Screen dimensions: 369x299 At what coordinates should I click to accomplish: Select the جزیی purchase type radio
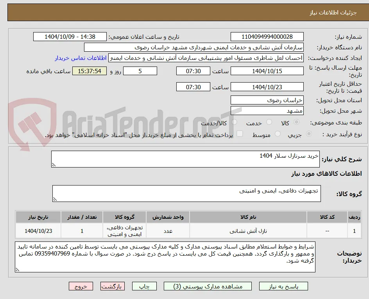coord(309,134)
